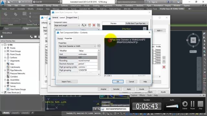Screen dimensions: 207x116
Task: Click Add>> button in Profile dialog
Action: (159, 31)
